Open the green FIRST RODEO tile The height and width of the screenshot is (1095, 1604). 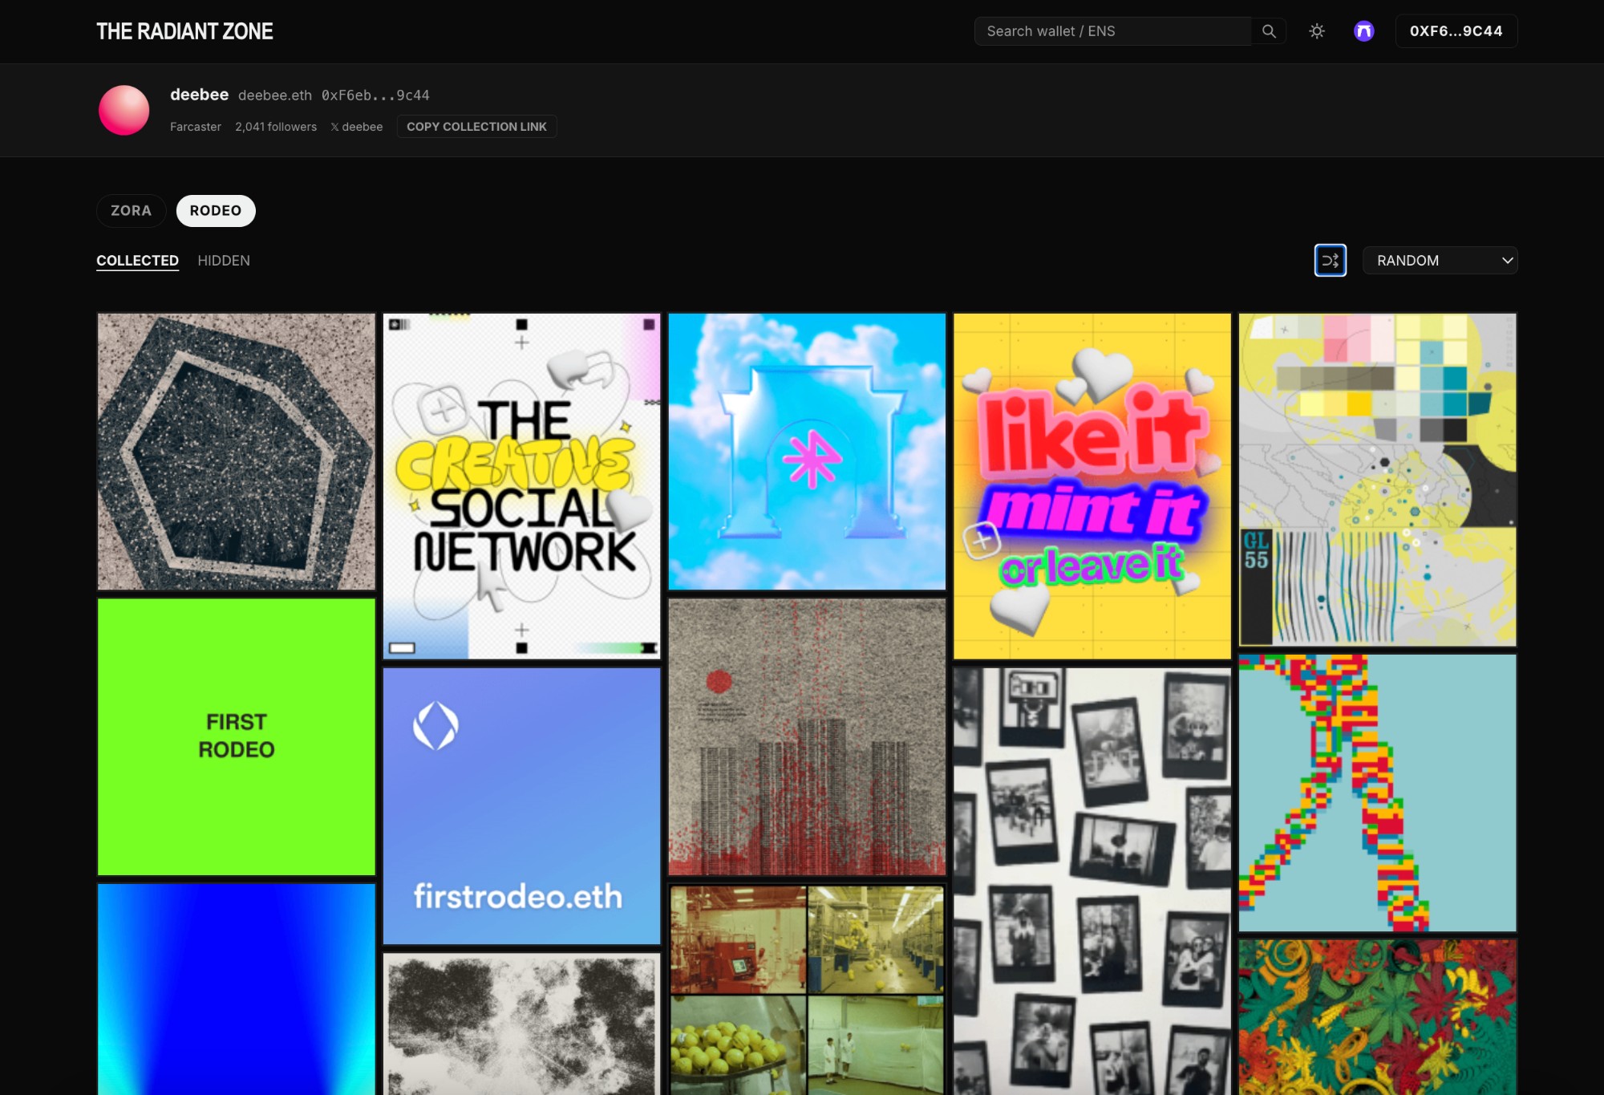[x=237, y=736]
